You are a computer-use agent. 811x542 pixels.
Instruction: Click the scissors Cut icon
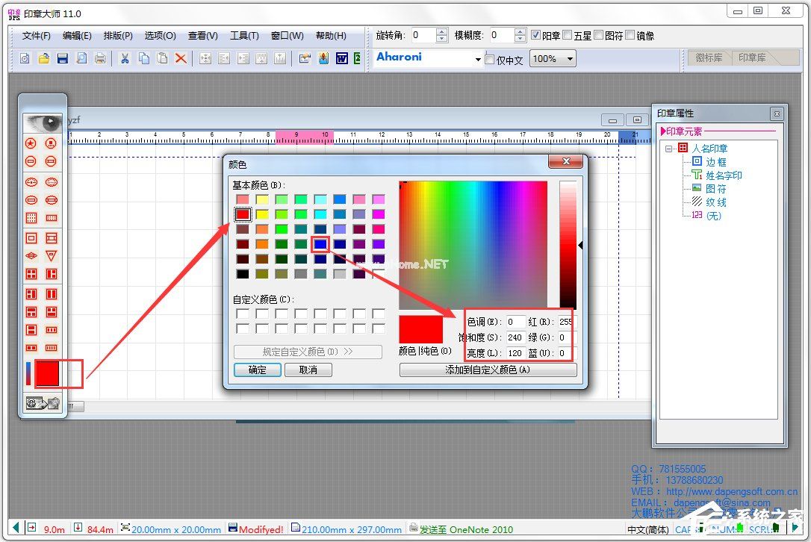125,58
